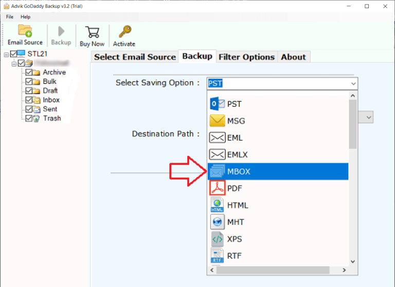This screenshot has height=287, width=395.
Task: Switch to Select Email Source tab
Action: coord(135,57)
